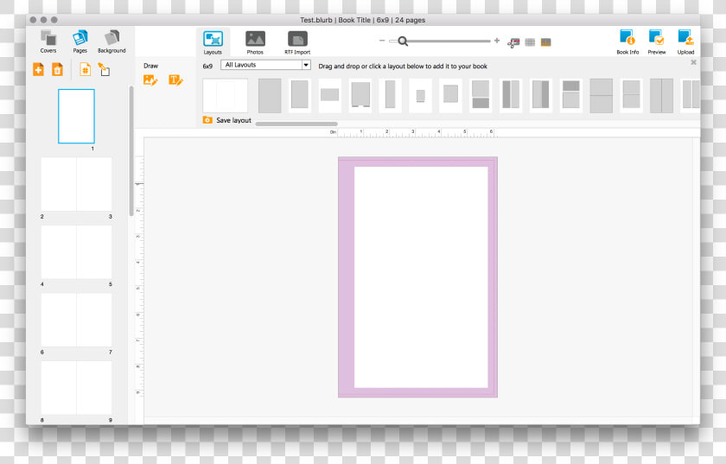Click the paintbrush copy-page-style icon

coord(104,69)
